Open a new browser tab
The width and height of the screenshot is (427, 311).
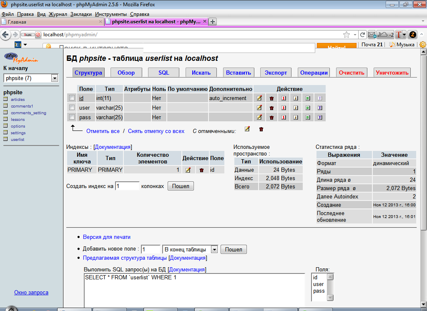213,22
